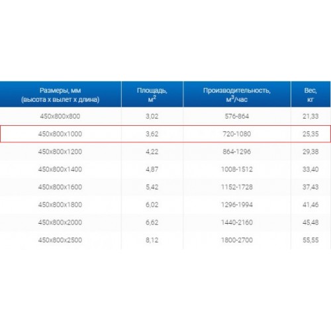Select the 450x800x2000 size cell
The width and height of the screenshot is (331, 331).
[x=60, y=222]
